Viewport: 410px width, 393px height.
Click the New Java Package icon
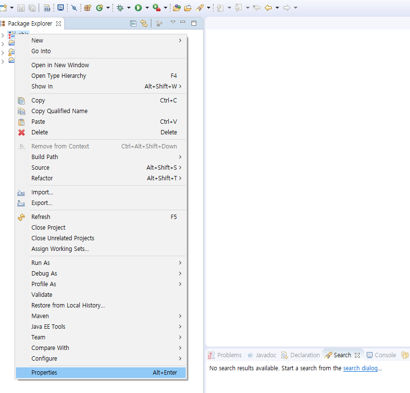(88, 8)
